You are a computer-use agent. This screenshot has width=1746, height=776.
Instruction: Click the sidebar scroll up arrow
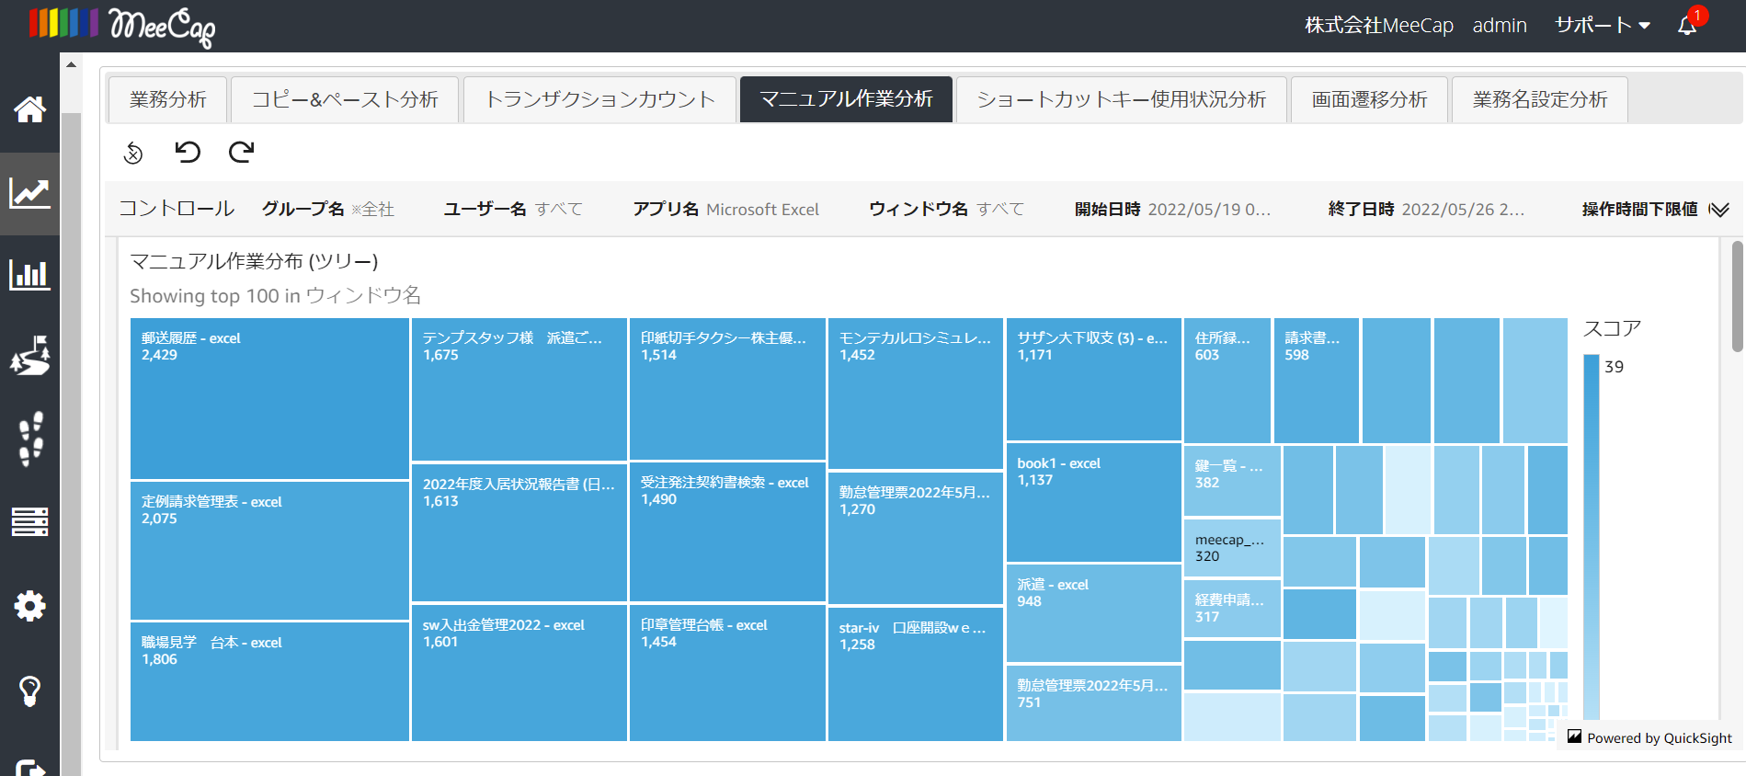(x=71, y=64)
